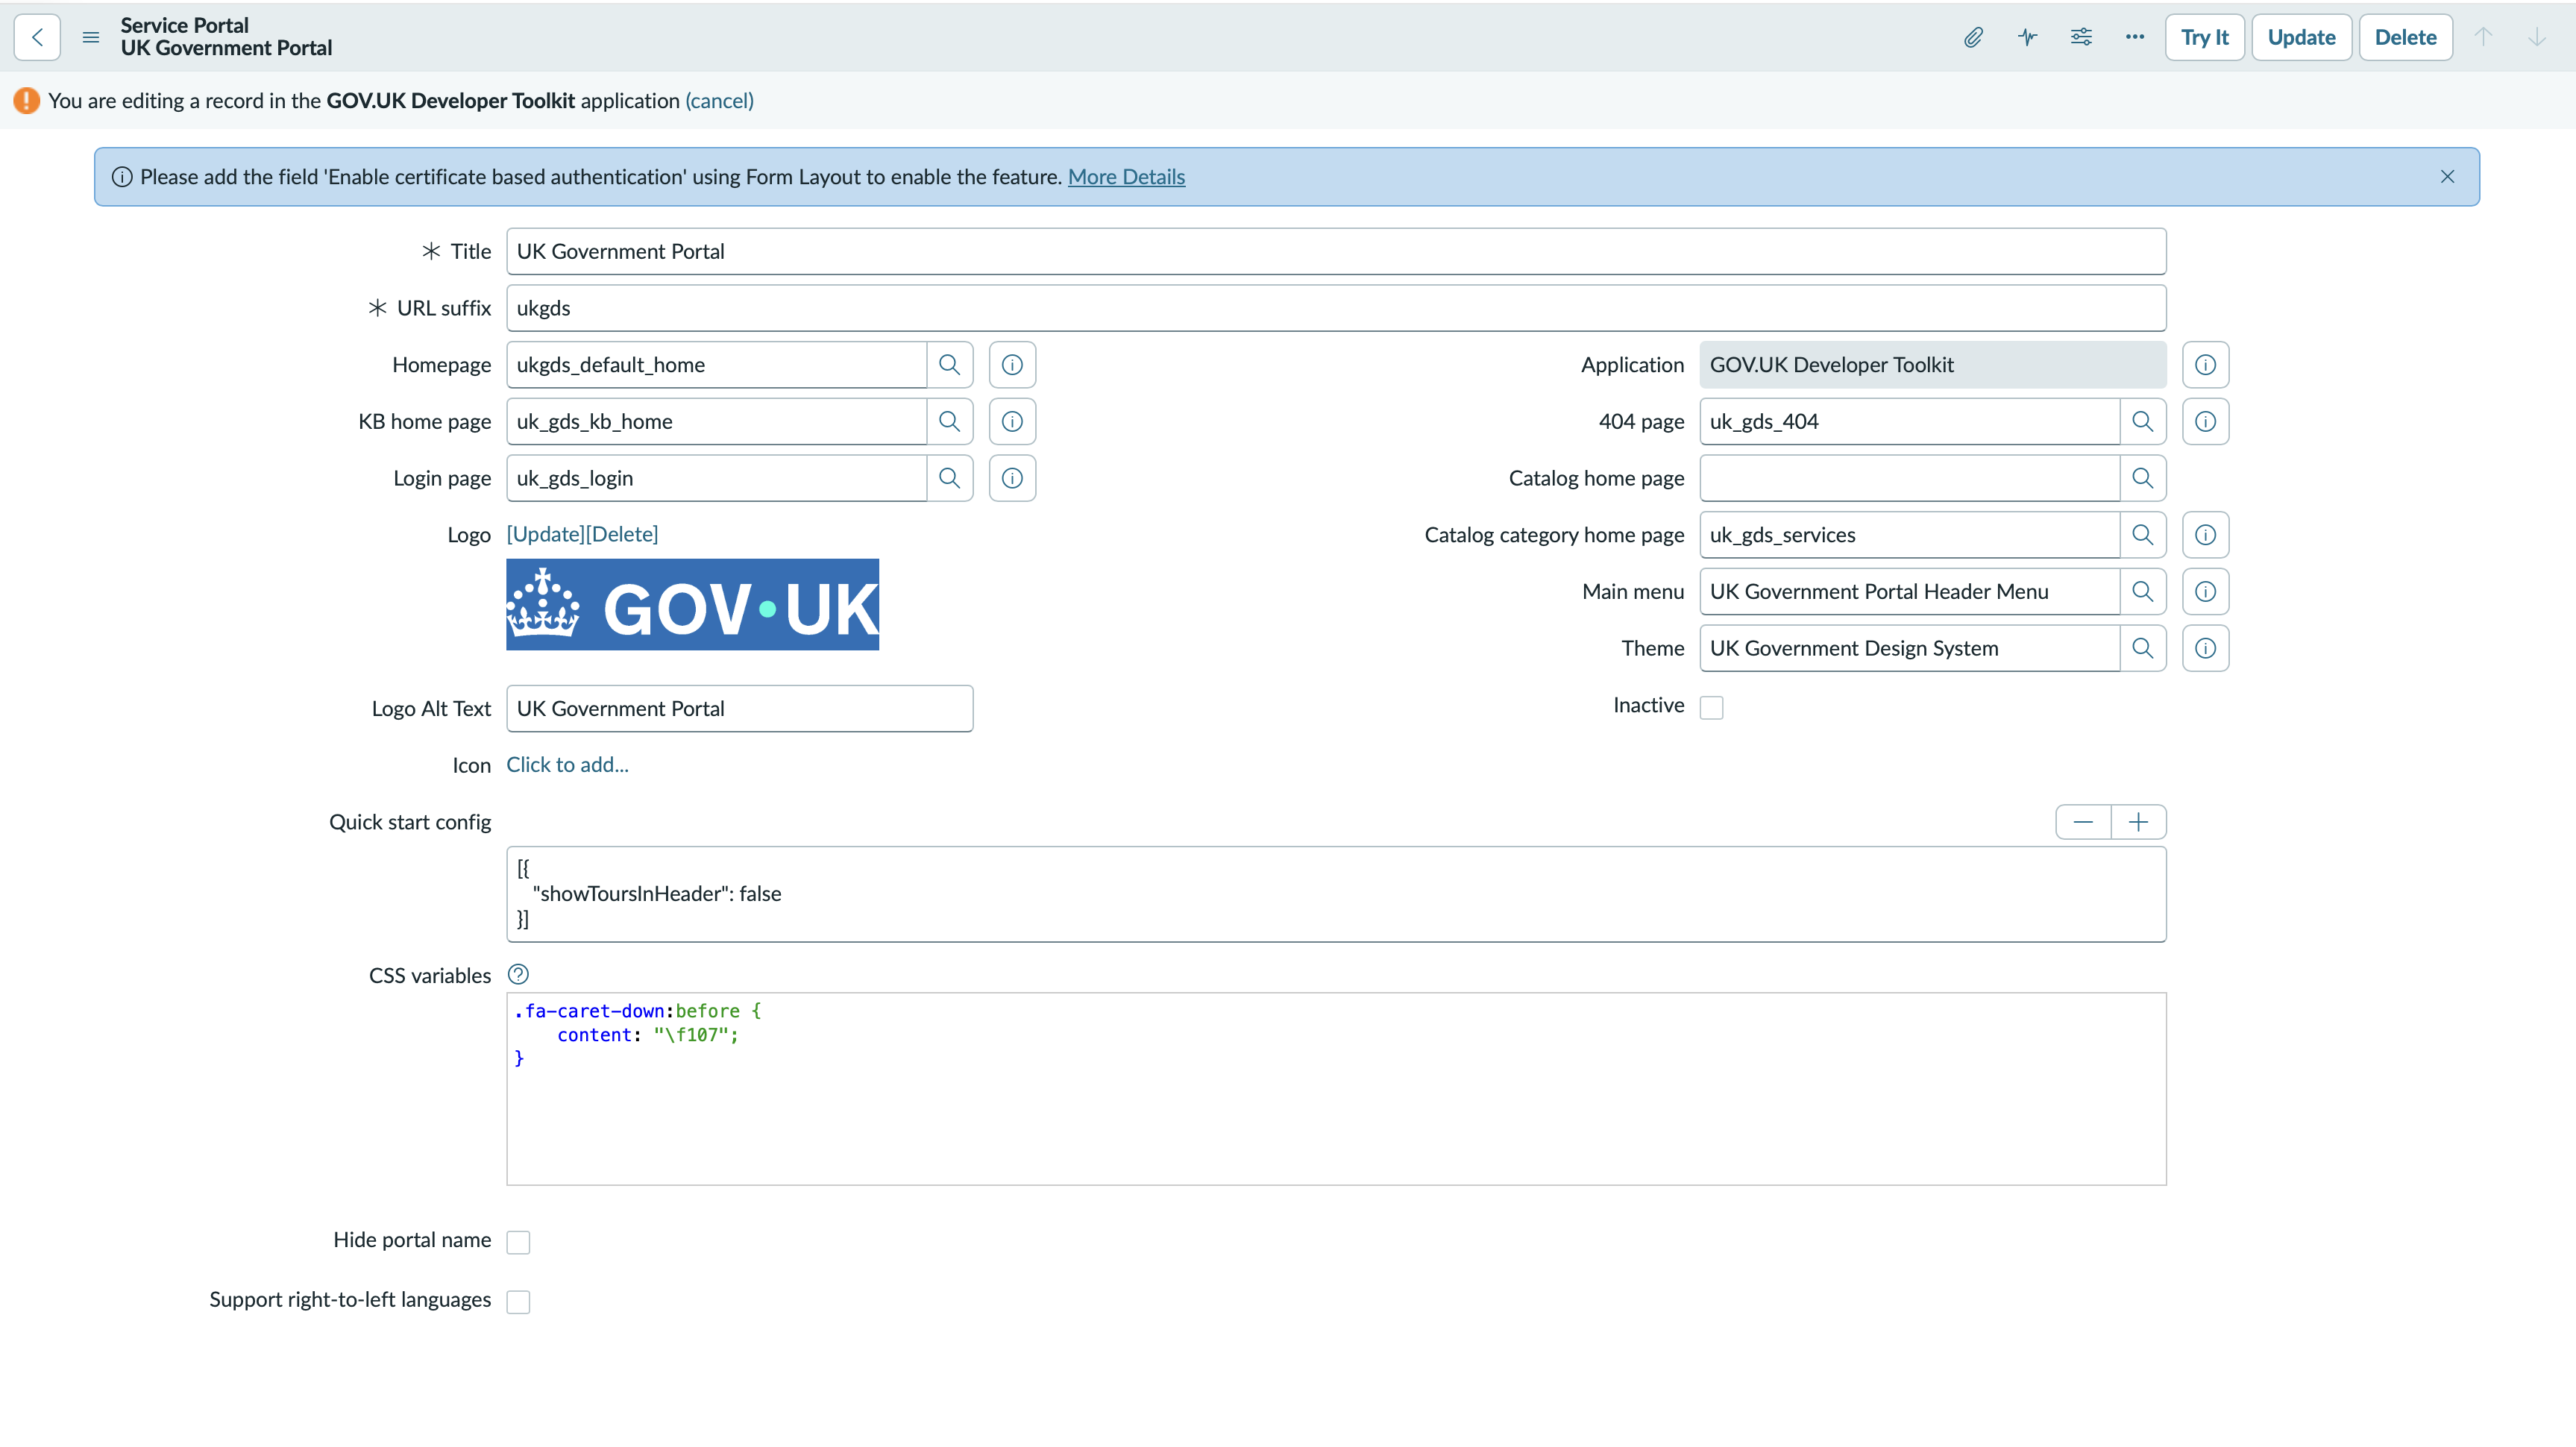2576x1447 pixels.
Task: Click the read-only Application field
Action: (x=1932, y=365)
